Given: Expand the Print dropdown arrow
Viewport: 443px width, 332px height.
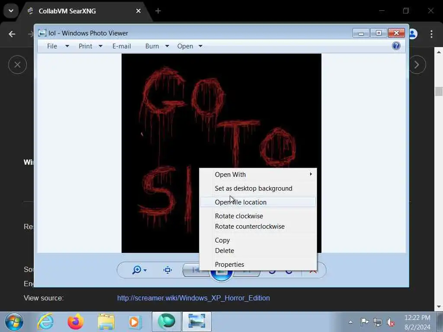Looking at the screenshot, I should [100, 46].
